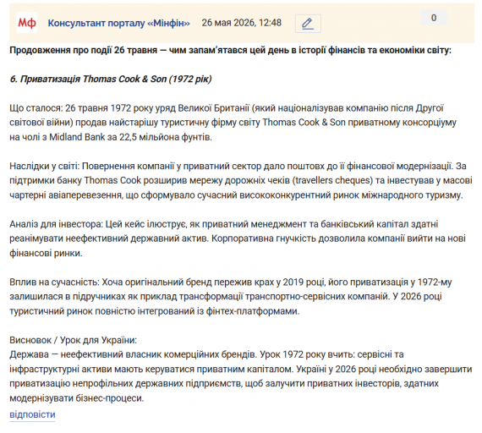482x433 pixels.
Task: Click the phrase модернізувати бізнес-процеси
Action: coord(77,398)
